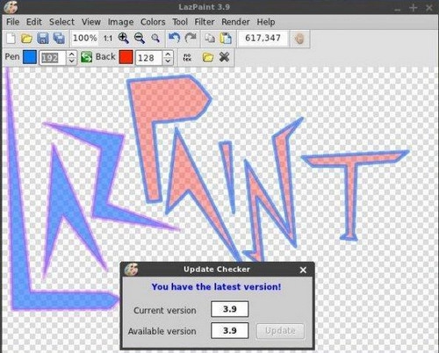Open the Filter menu

205,22
